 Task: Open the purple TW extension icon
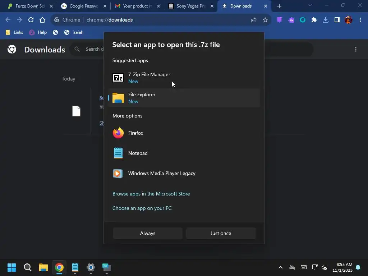(291, 20)
